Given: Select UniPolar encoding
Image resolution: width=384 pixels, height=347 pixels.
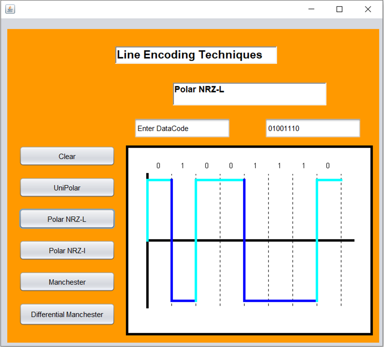Looking at the screenshot, I should (67, 187).
